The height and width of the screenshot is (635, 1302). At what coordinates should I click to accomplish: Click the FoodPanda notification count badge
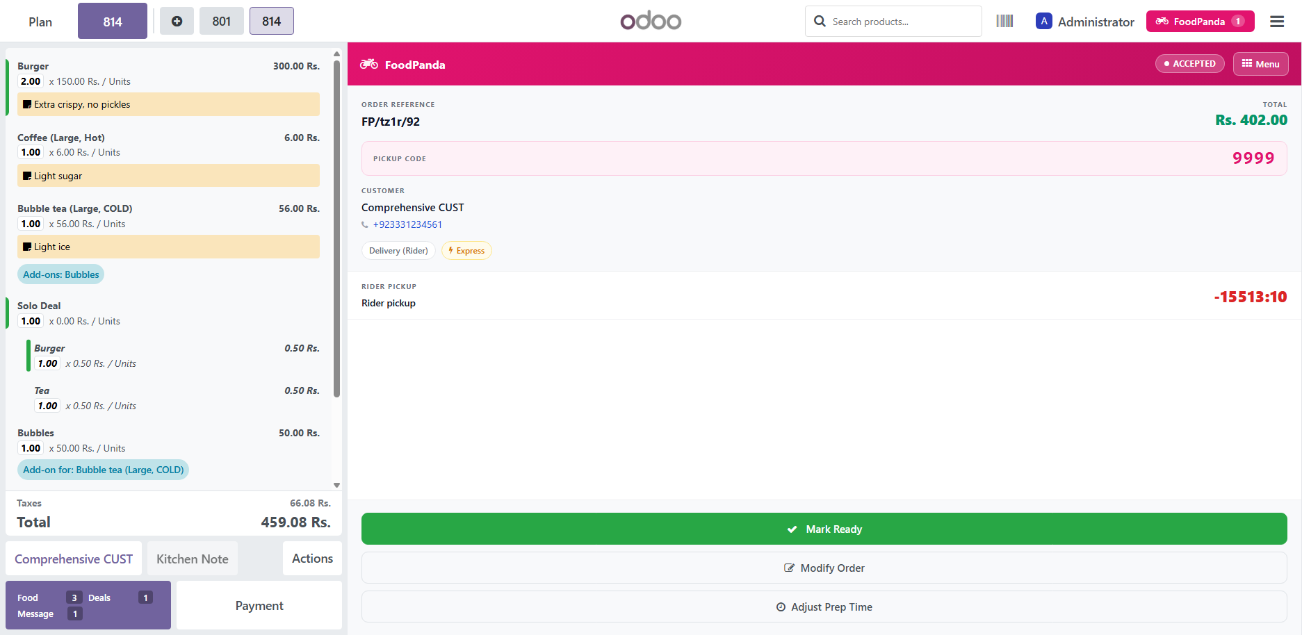point(1238,22)
